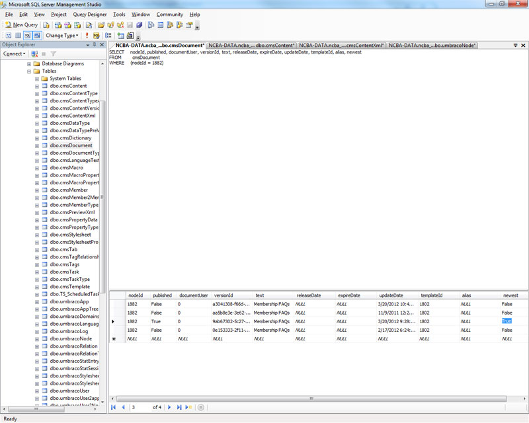Screen dimensions: 529x423
Task: Collapse the Tables folder
Action: (29, 71)
